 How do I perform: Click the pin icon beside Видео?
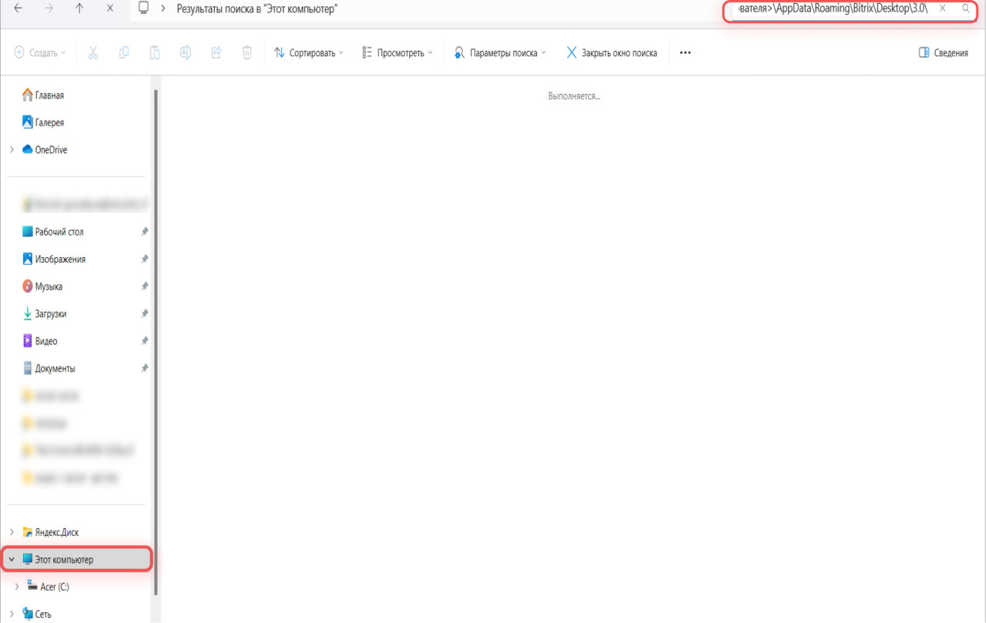(144, 341)
